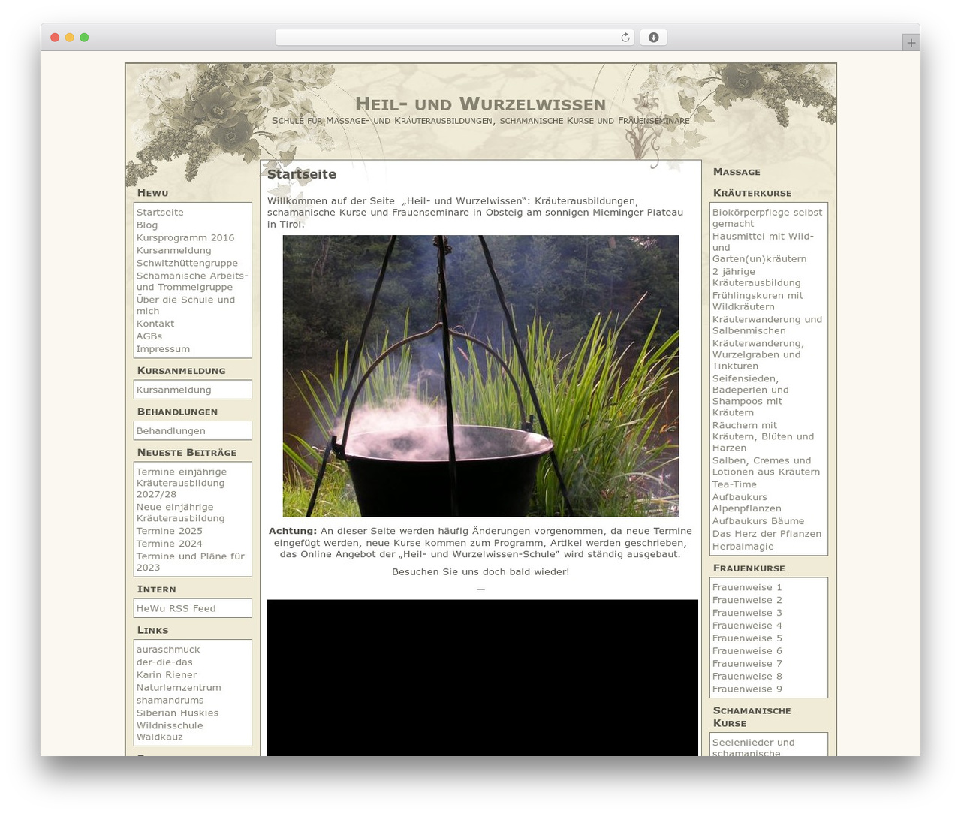
Task: Visit the Wildnisschule Waldkauz link
Action: point(170,731)
